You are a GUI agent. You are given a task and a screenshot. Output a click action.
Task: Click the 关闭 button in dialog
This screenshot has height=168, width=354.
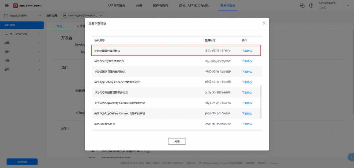click(177, 141)
